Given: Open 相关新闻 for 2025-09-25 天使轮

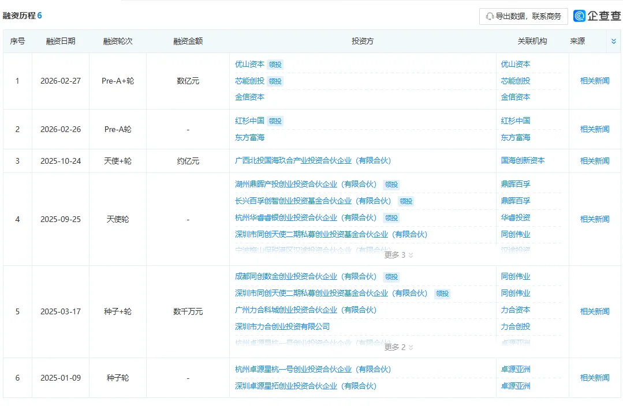Looking at the screenshot, I should pos(594,219).
